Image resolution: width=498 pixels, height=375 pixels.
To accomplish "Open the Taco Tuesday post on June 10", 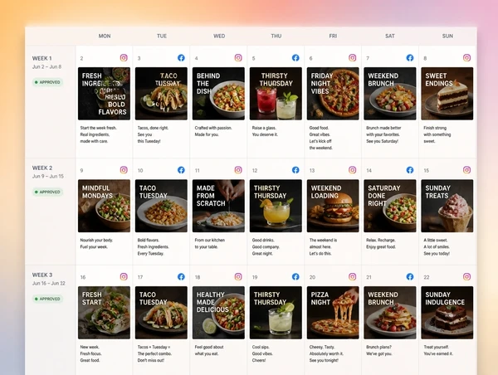I will pyautogui.click(x=161, y=206).
